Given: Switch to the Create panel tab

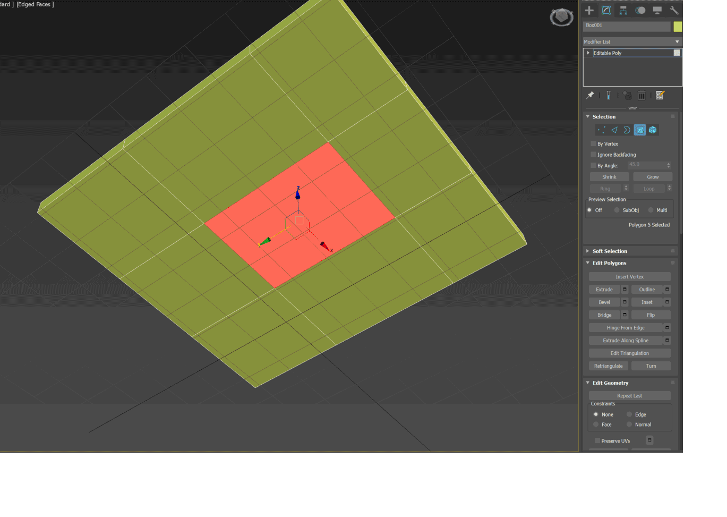Looking at the screenshot, I should tap(589, 10).
